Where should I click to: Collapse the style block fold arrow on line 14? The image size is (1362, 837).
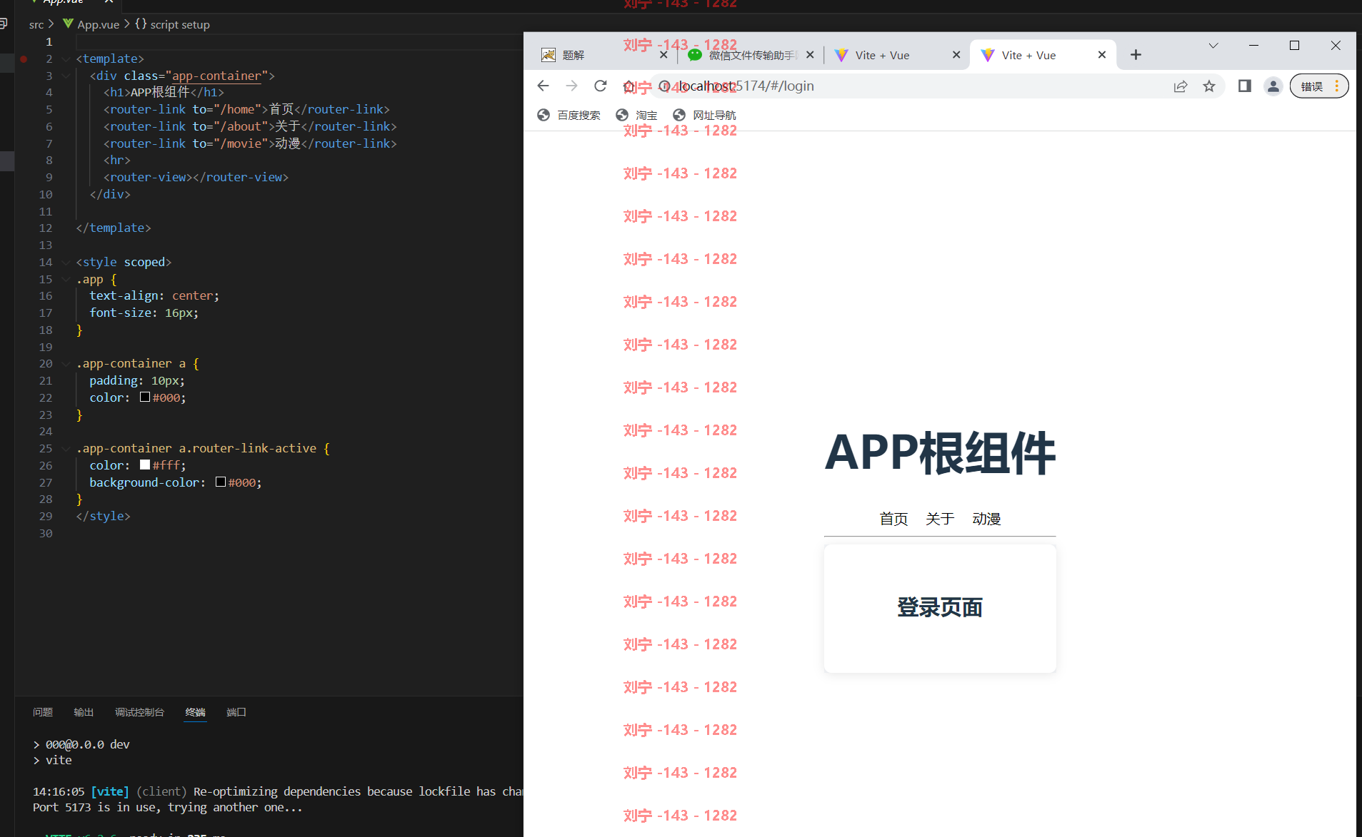pyautogui.click(x=66, y=262)
